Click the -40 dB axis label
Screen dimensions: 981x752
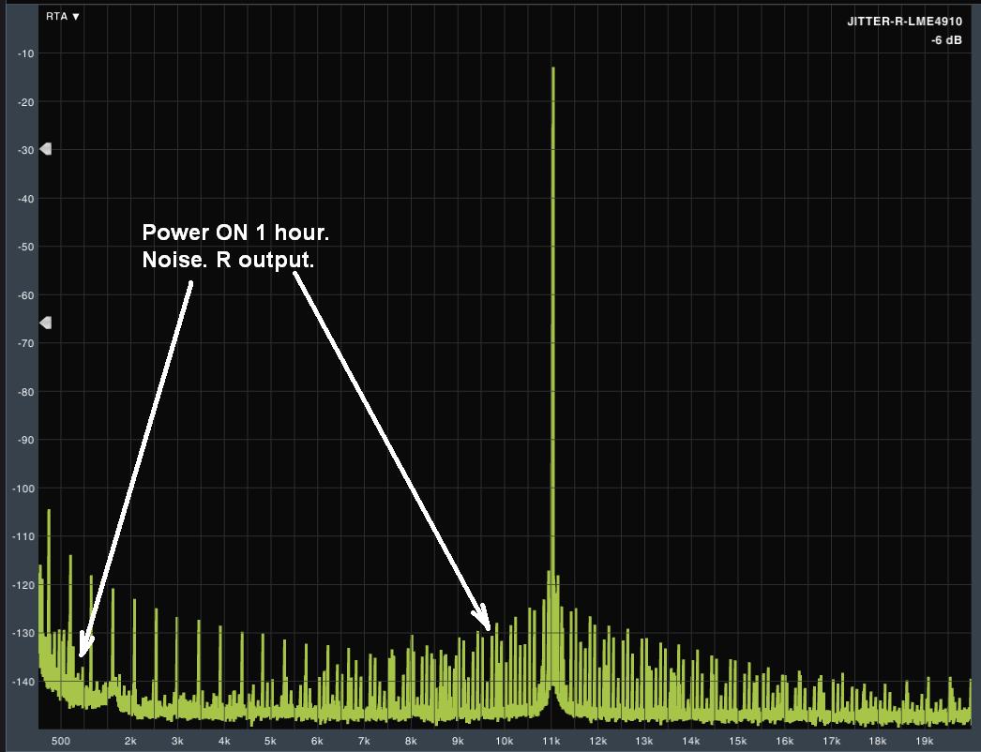(x=25, y=199)
